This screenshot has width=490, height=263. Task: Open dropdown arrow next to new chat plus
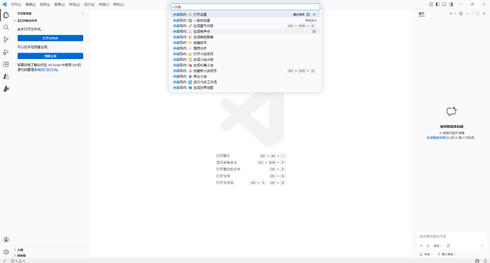click(454, 14)
